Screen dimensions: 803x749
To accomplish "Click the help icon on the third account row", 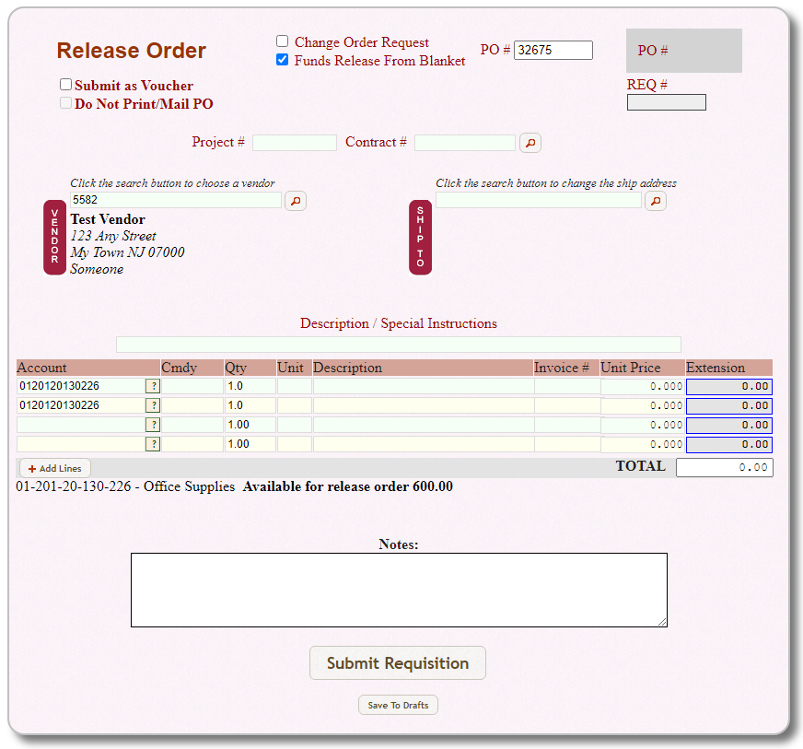I will pos(153,425).
